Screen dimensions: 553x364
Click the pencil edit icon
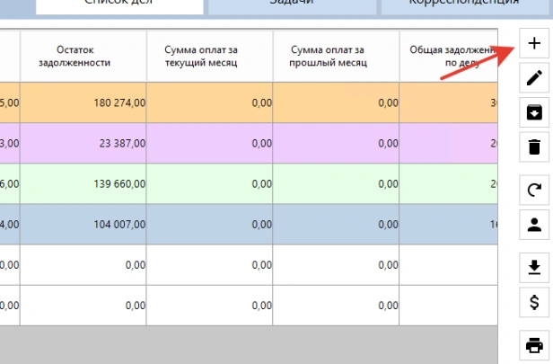point(534,78)
